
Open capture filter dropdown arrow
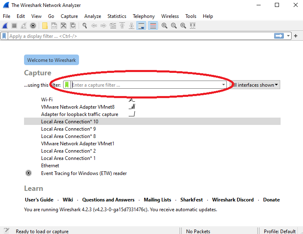tap(224, 85)
